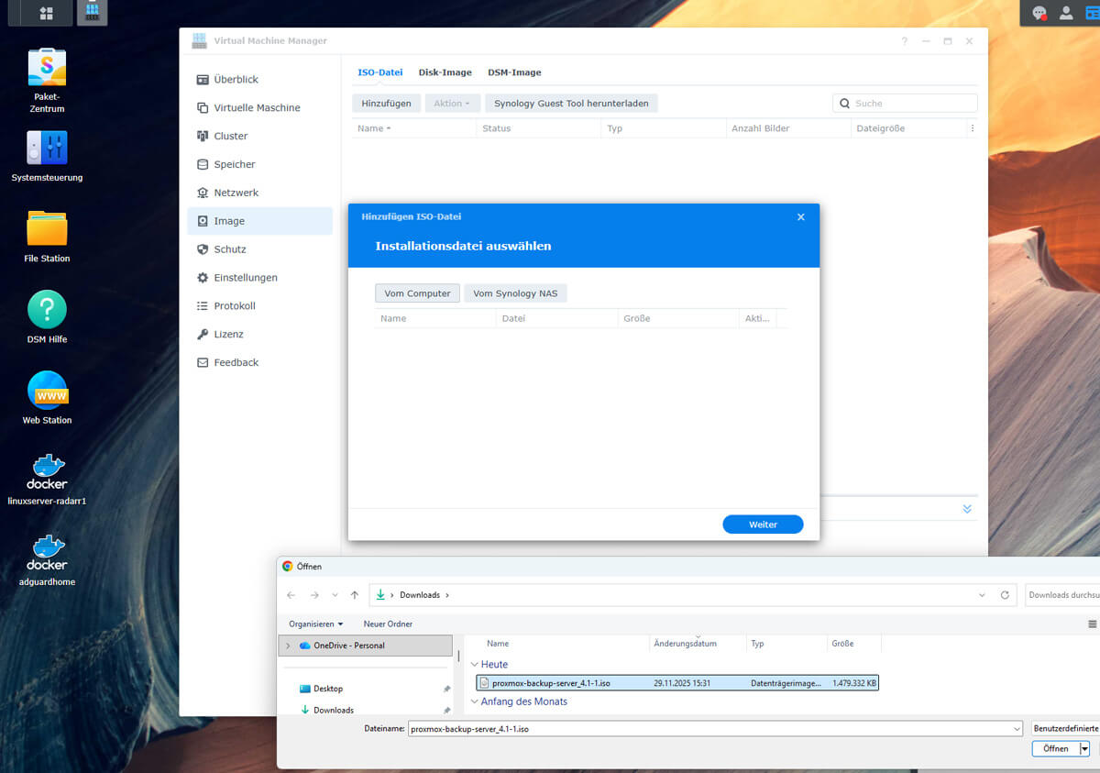Screen dimensions: 1100x773
Task: Open the Organisieren dropdown menu
Action: (315, 624)
